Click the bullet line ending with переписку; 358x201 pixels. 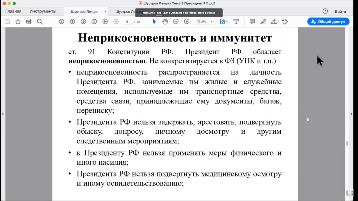point(95,111)
